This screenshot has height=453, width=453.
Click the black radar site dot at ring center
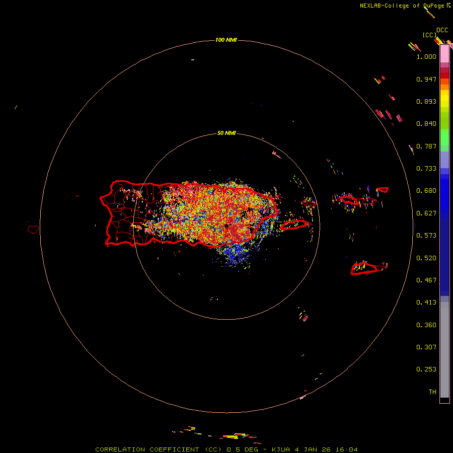coord(226,226)
